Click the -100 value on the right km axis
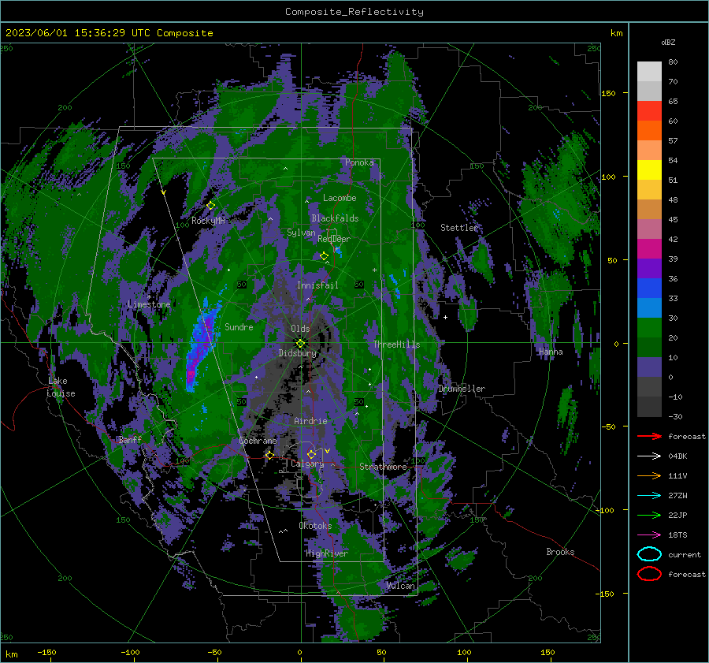Viewport: 709px width, 663px height. [606, 510]
